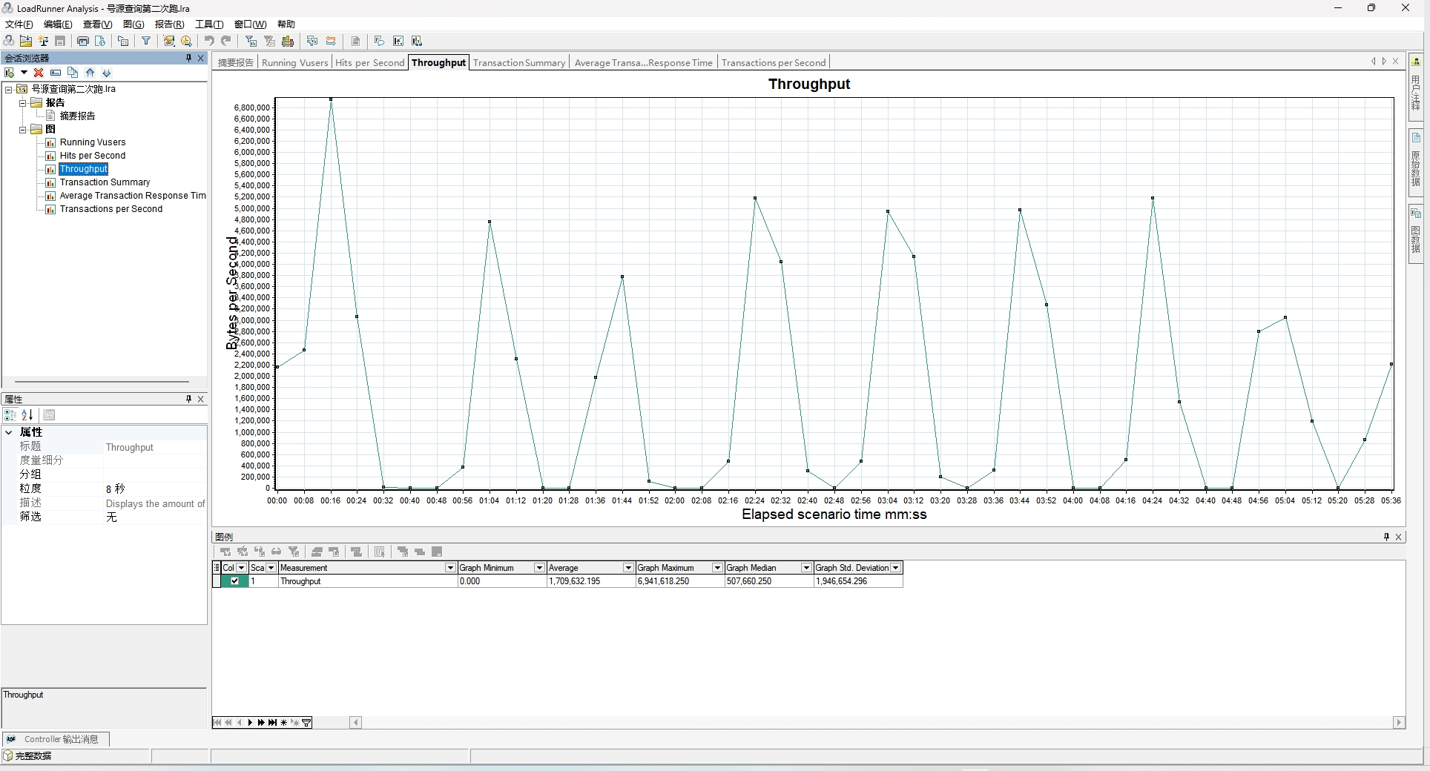
Task: Click the duplicate item icon in session browser
Action: coord(73,73)
